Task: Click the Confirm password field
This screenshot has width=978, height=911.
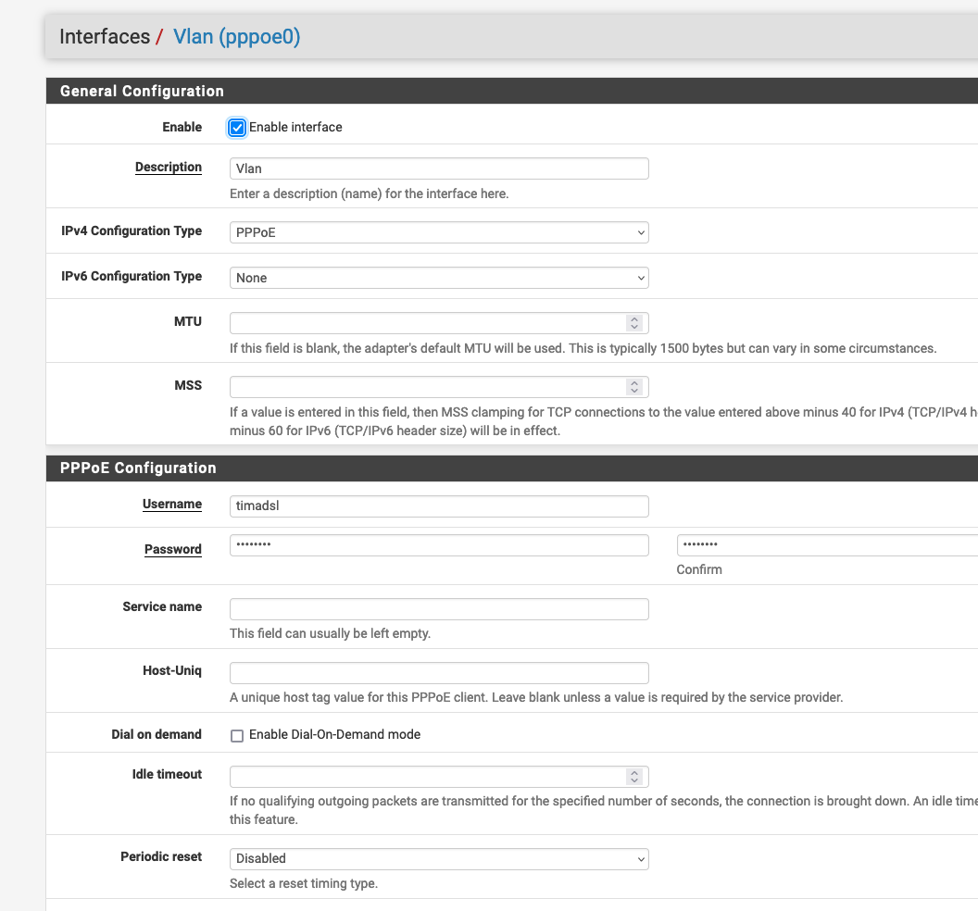Action: [x=826, y=545]
